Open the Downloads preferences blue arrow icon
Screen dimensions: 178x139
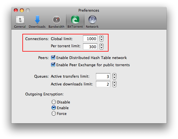[x=37, y=20]
